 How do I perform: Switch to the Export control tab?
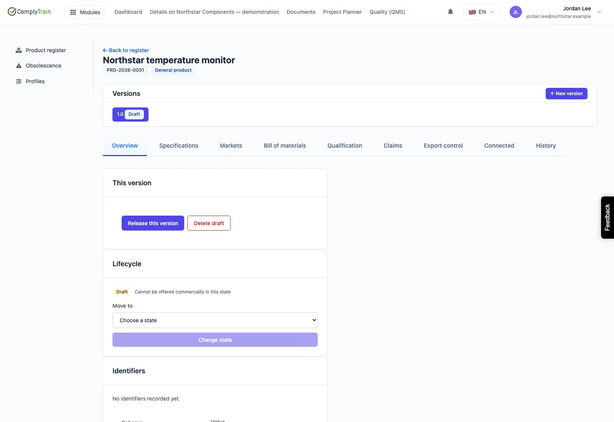(443, 146)
